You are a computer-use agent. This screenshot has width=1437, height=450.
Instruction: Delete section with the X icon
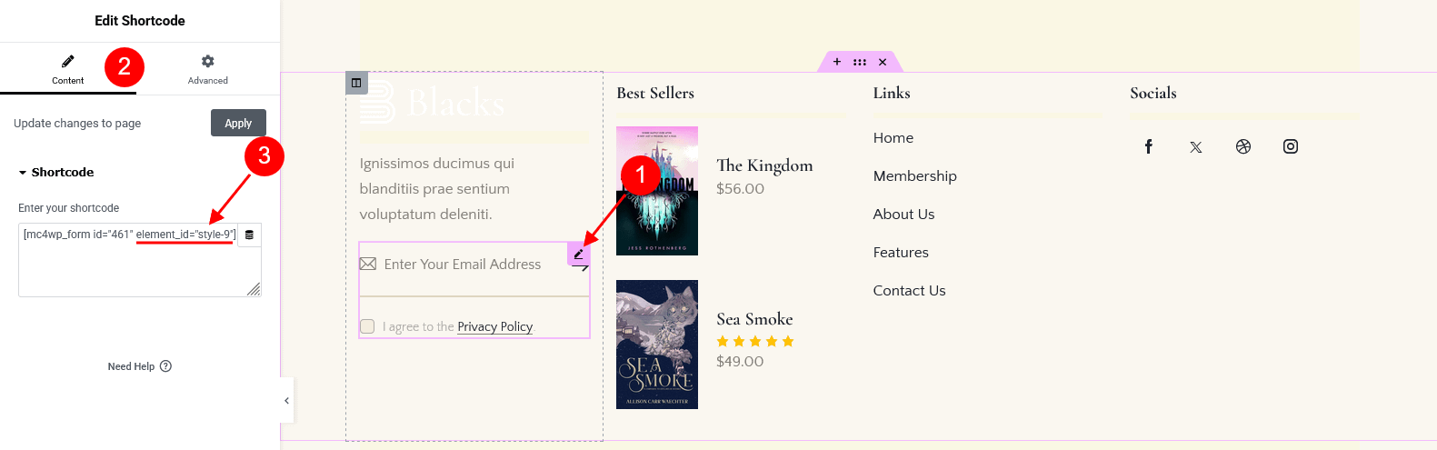tap(883, 62)
